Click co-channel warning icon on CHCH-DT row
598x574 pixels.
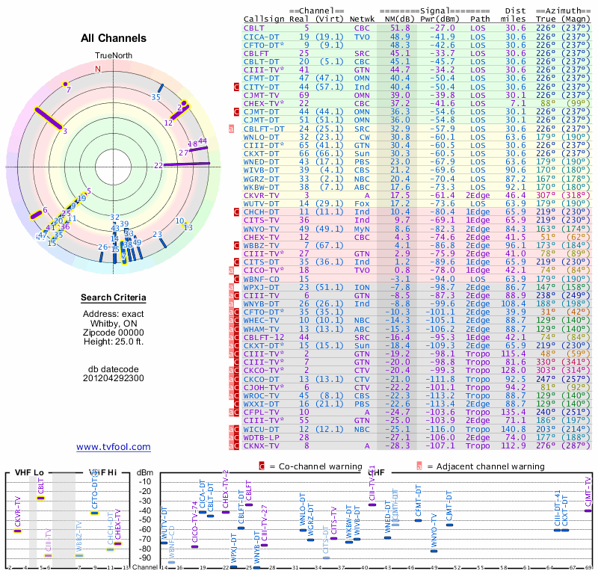236,212
